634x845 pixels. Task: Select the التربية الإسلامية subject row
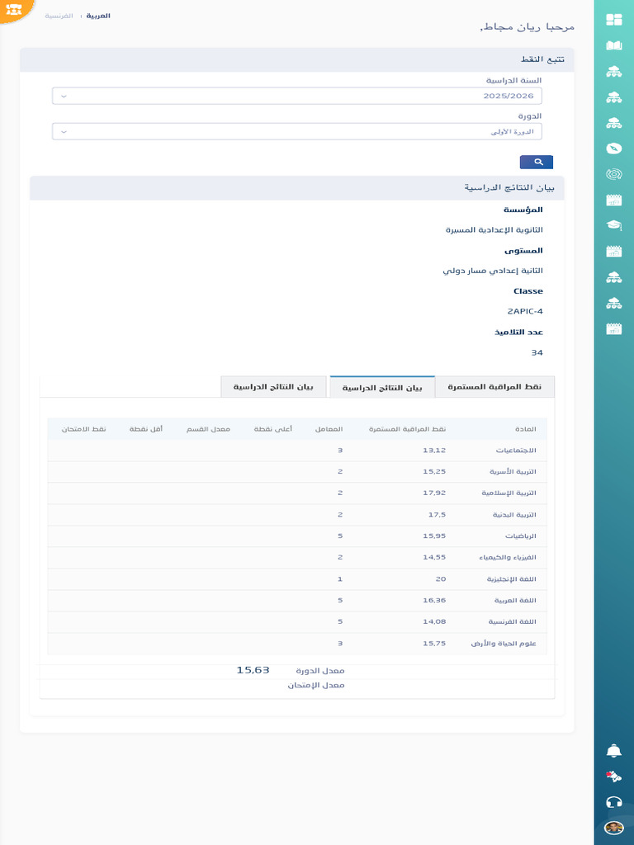pos(297,493)
